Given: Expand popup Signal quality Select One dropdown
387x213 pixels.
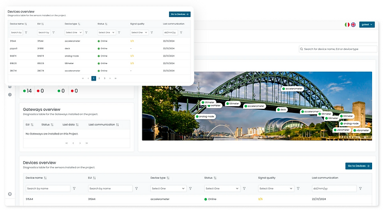Looking at the screenshot, I should point(139,32).
